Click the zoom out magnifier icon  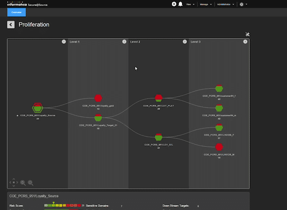(x=23, y=182)
